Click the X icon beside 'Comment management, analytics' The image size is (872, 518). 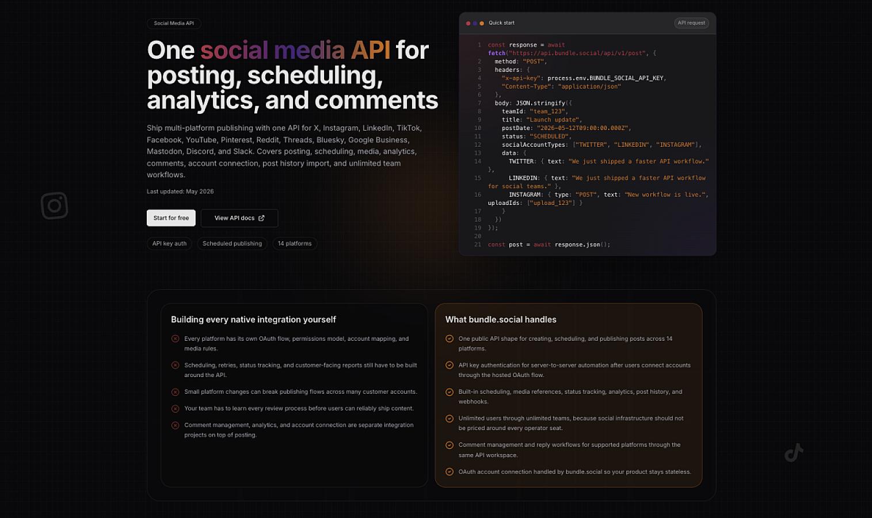[175, 425]
